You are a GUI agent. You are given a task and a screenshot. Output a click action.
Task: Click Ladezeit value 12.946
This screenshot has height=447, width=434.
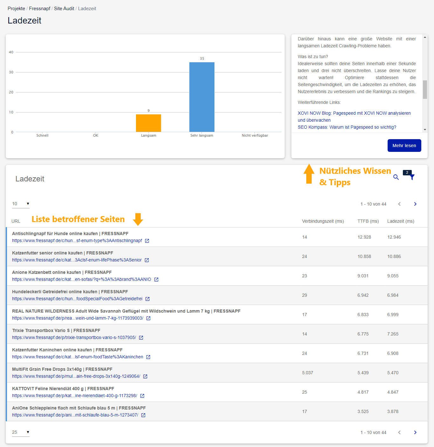point(394,237)
